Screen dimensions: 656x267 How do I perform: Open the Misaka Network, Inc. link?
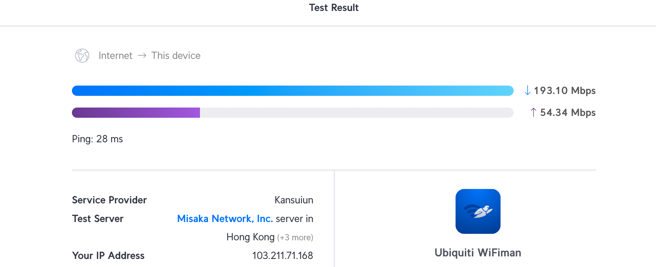[x=225, y=219]
